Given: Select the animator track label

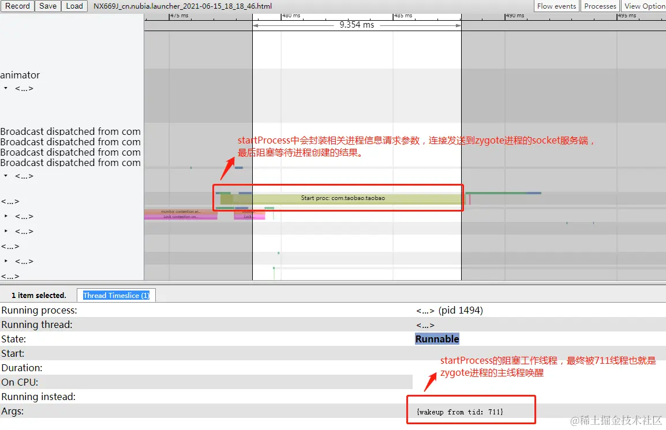Looking at the screenshot, I should (x=20, y=75).
